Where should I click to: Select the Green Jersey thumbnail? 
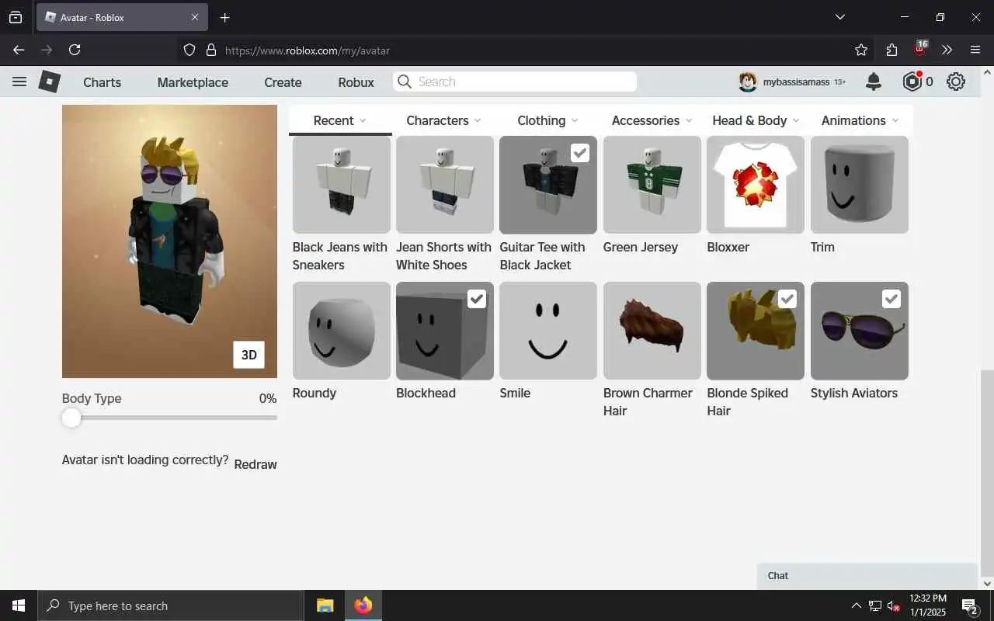(x=652, y=185)
